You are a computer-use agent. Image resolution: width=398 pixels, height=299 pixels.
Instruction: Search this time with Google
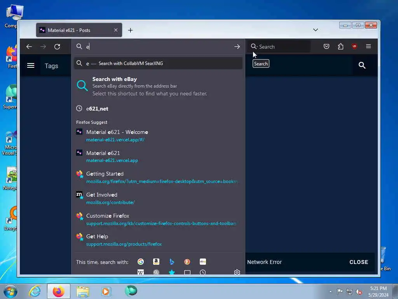(141, 261)
